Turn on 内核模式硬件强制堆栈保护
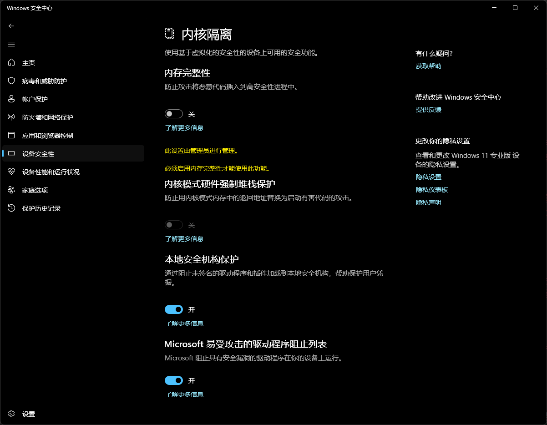 pos(173,225)
